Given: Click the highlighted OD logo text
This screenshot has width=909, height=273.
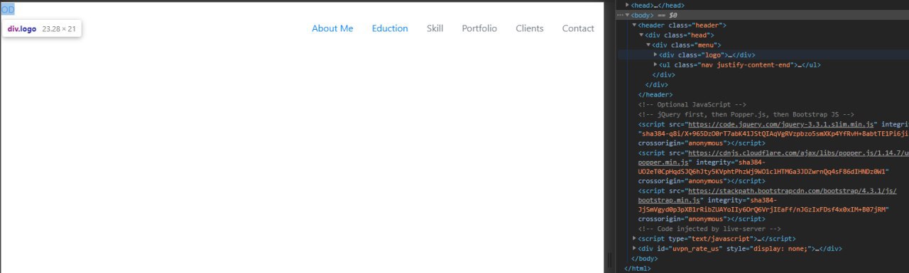Looking at the screenshot, I should 8,9.
